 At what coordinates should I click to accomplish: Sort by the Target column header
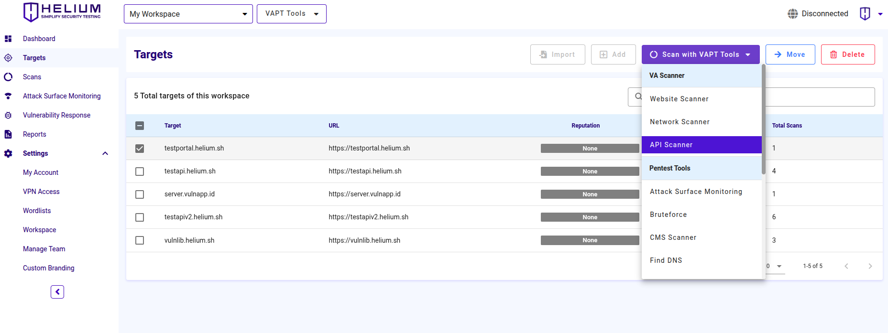pyautogui.click(x=173, y=126)
